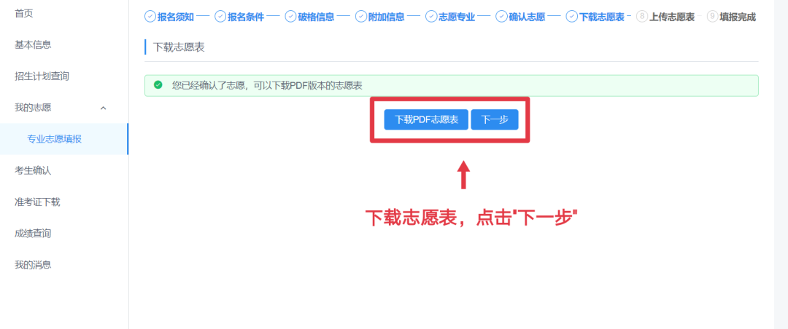Open 我的消息 in the sidebar

tap(33, 265)
